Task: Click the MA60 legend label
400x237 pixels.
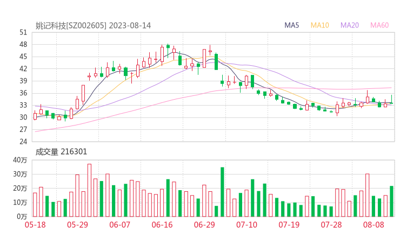Action: point(379,25)
